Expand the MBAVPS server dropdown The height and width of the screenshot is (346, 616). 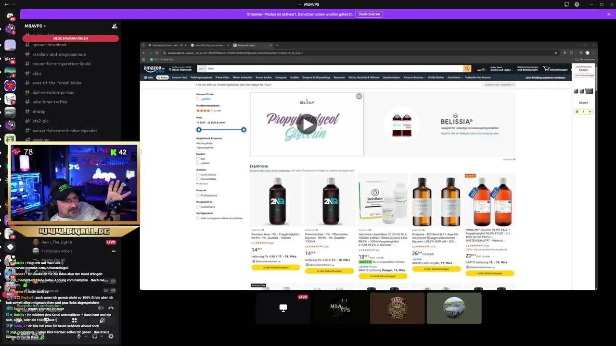(x=36, y=26)
